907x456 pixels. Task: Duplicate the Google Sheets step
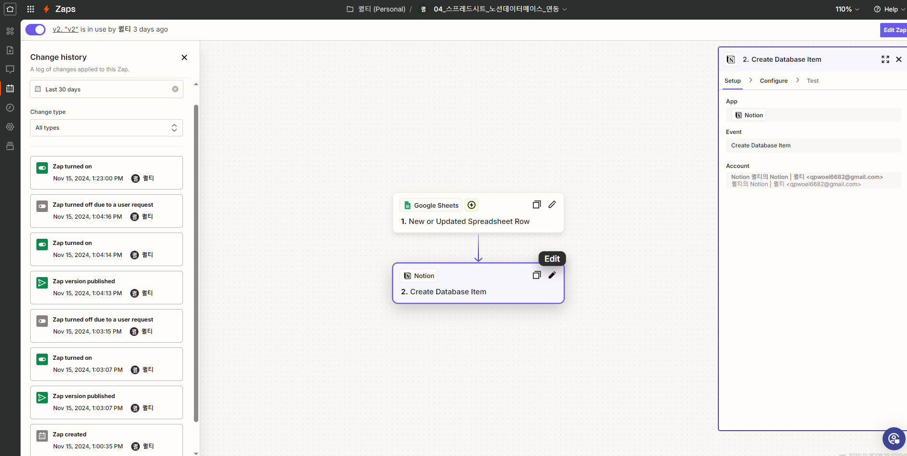(537, 205)
